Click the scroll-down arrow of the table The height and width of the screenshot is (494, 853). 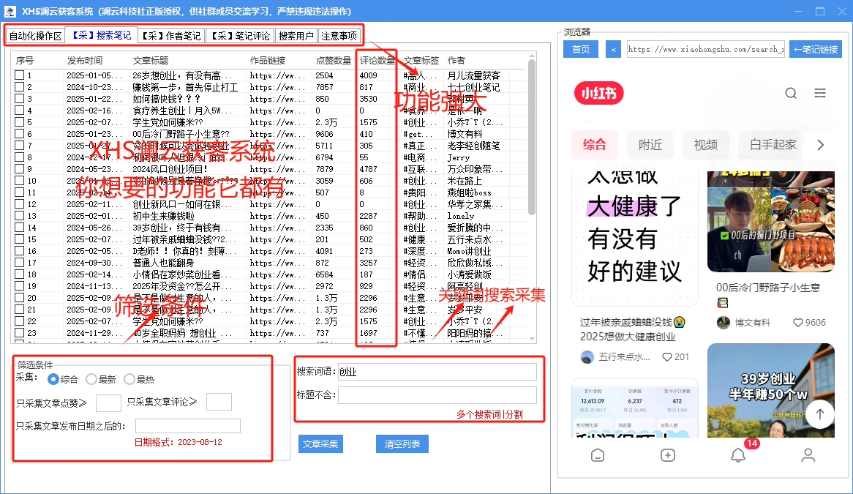tap(532, 338)
